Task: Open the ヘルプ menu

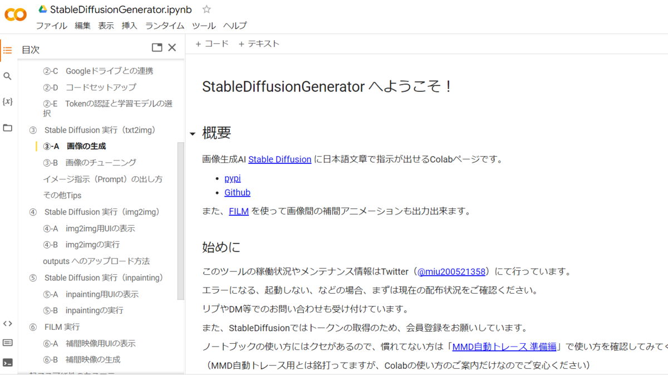Action: [235, 26]
